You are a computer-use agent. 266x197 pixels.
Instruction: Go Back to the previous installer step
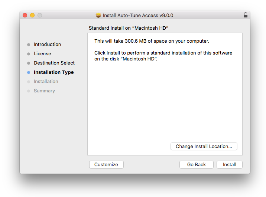point(196,165)
